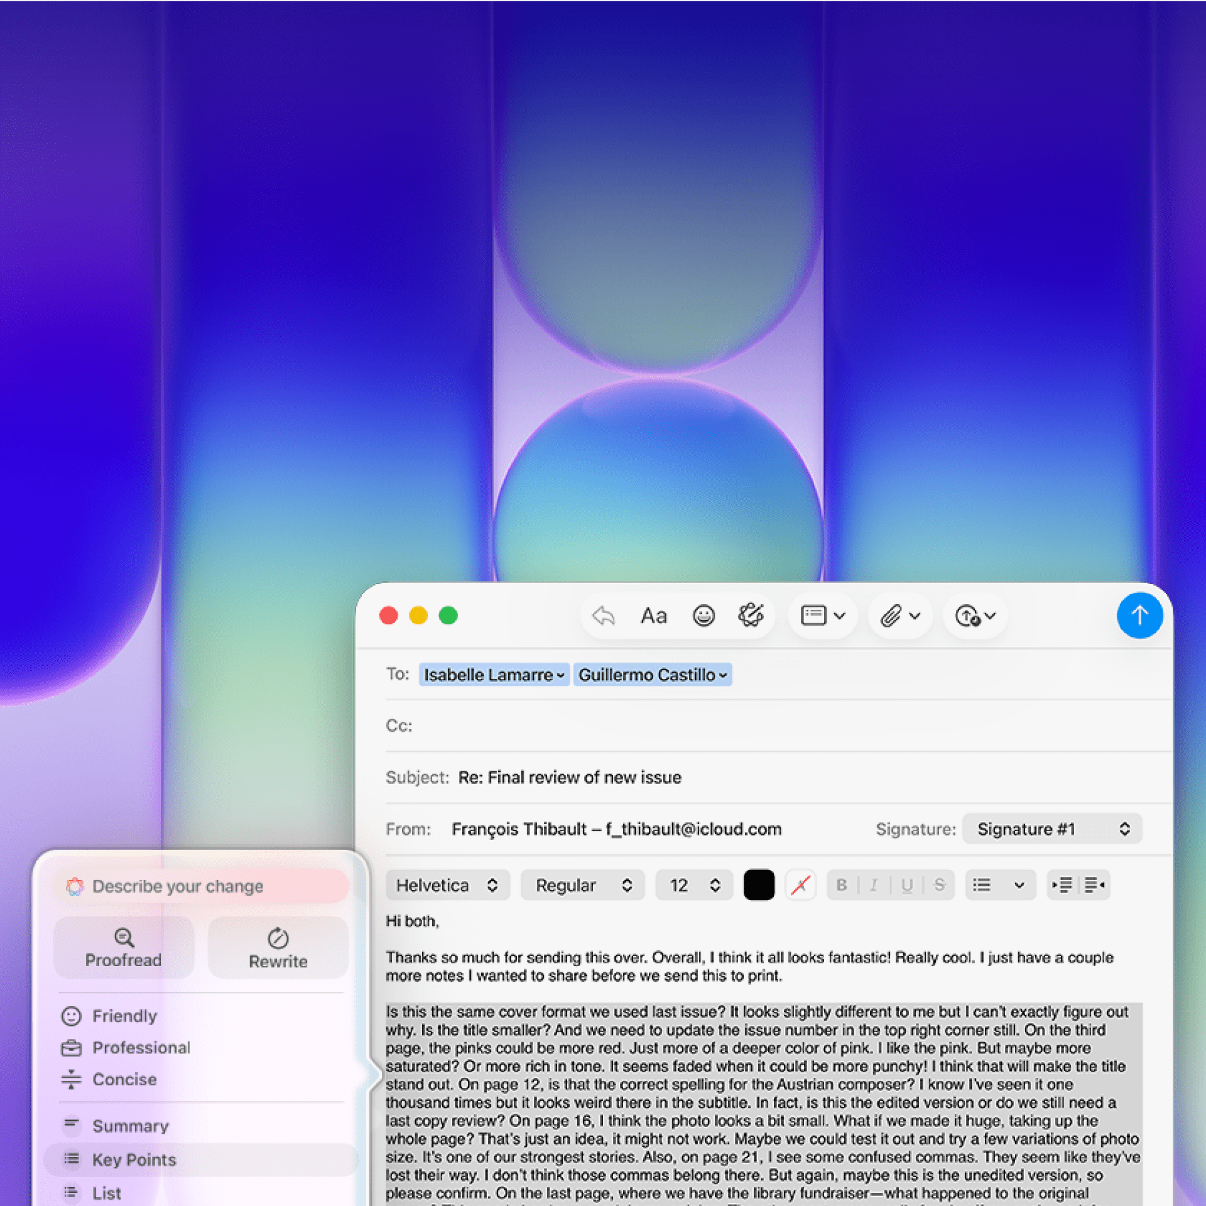The image size is (1206, 1206).
Task: Click the blue Send message arrow button
Action: [x=1139, y=616]
